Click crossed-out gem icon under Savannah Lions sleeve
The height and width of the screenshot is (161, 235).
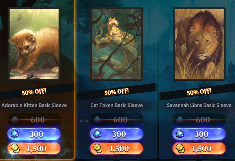(x=180, y=120)
